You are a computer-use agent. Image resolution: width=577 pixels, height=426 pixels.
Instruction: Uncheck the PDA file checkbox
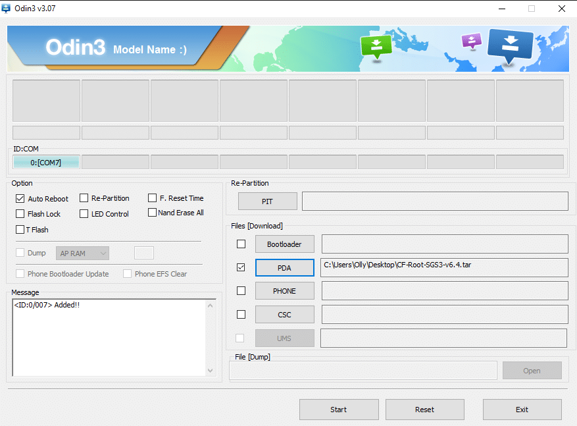point(241,267)
